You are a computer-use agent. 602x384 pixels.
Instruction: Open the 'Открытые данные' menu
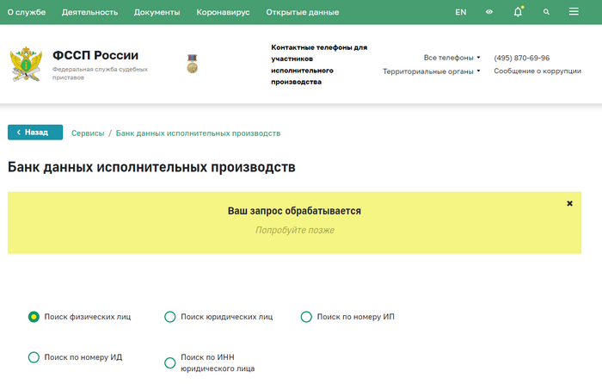(x=303, y=12)
